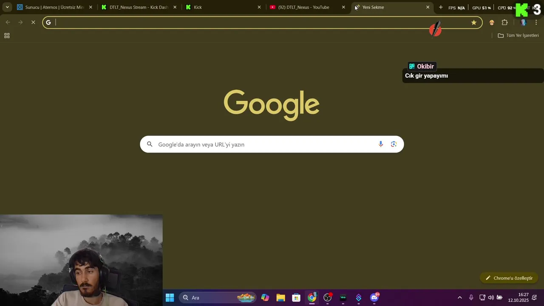Switch to the plain Kick tab
This screenshot has height=306, width=544.
coord(223,7)
